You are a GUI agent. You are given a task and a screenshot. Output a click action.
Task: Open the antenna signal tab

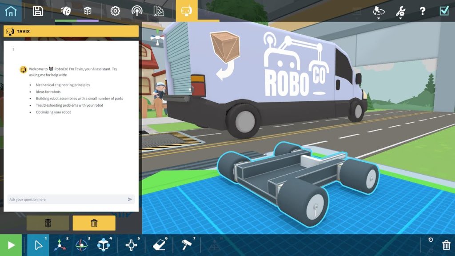[137, 11]
